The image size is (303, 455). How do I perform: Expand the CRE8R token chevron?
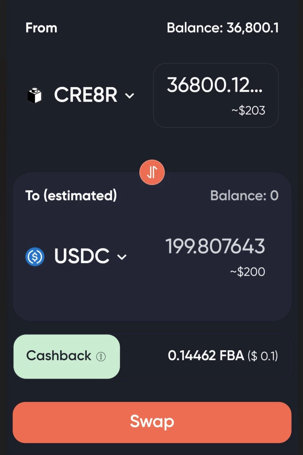[130, 96]
